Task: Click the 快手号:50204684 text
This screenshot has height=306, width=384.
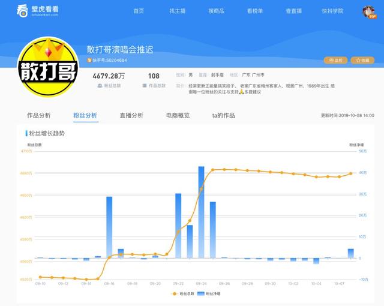Action: (x=110, y=60)
